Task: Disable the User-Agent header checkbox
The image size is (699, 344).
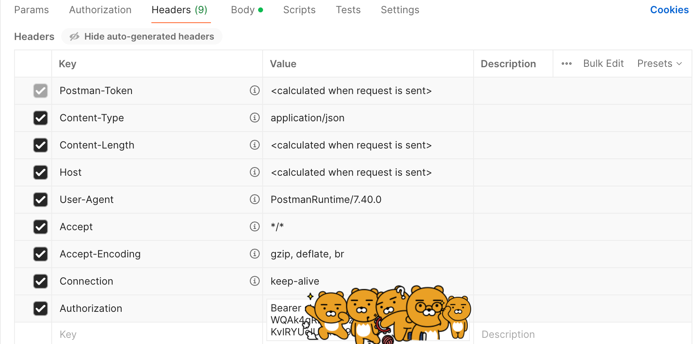Action: point(41,200)
